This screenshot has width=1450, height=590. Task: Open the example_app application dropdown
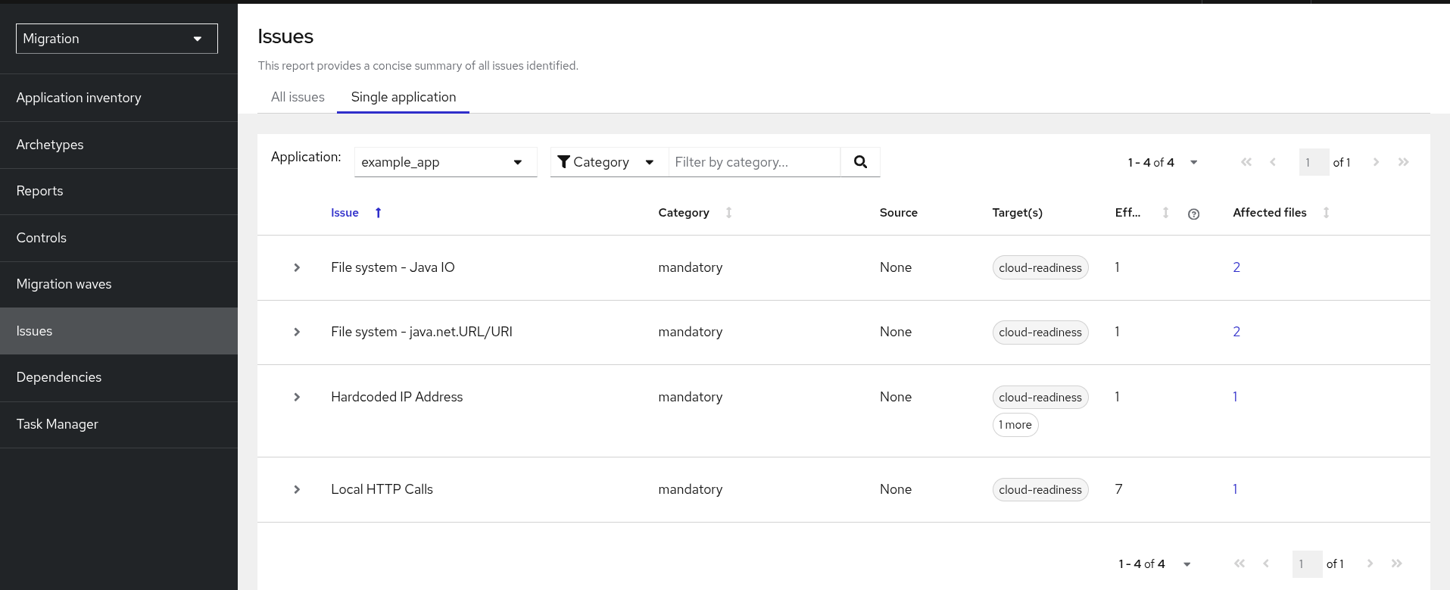(x=445, y=162)
